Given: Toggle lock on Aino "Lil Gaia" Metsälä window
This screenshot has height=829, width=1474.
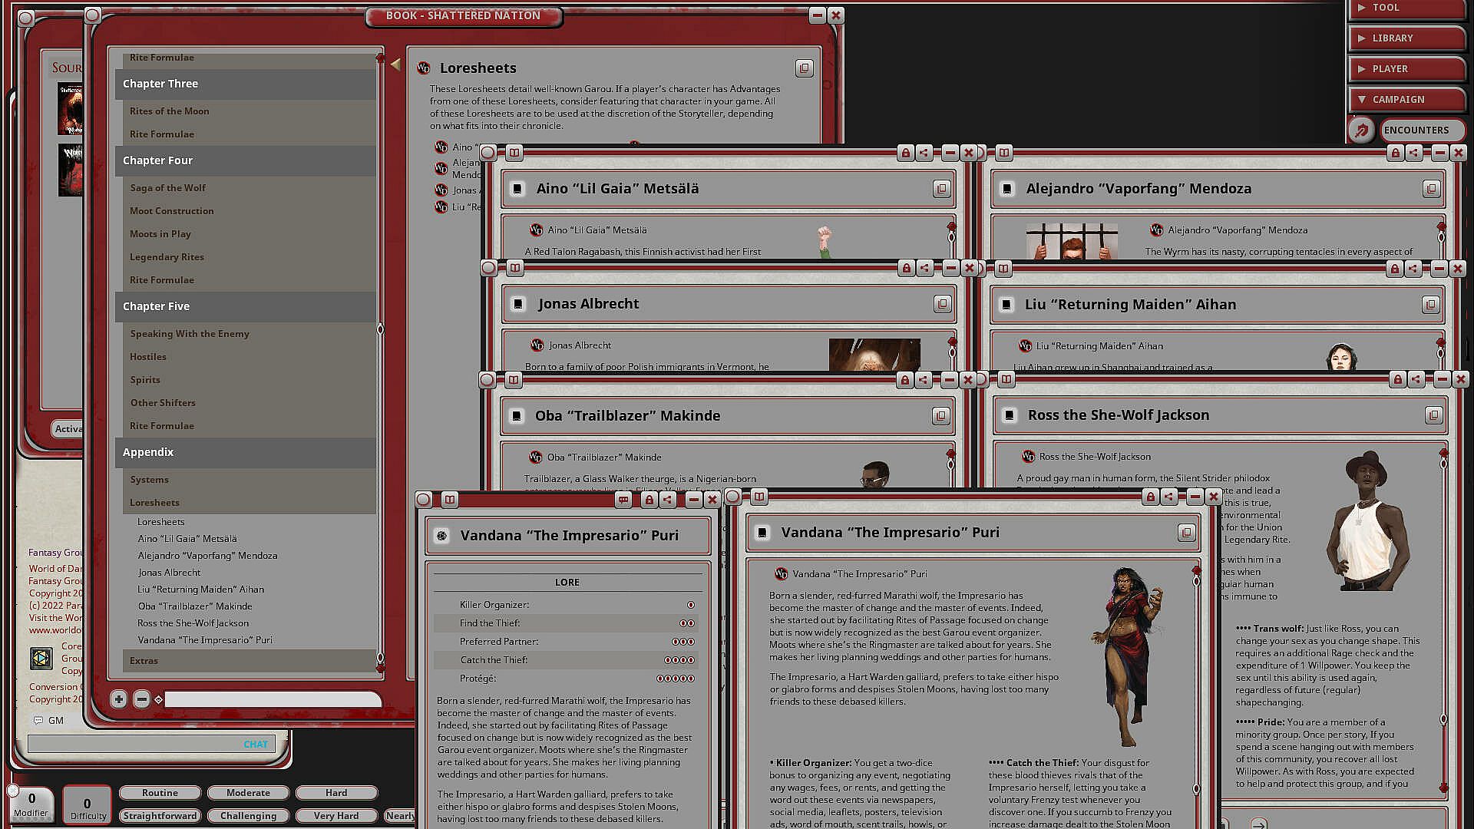Looking at the screenshot, I should [x=905, y=154].
